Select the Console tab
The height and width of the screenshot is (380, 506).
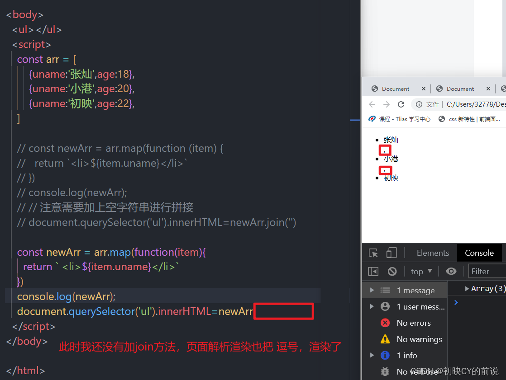click(x=479, y=253)
